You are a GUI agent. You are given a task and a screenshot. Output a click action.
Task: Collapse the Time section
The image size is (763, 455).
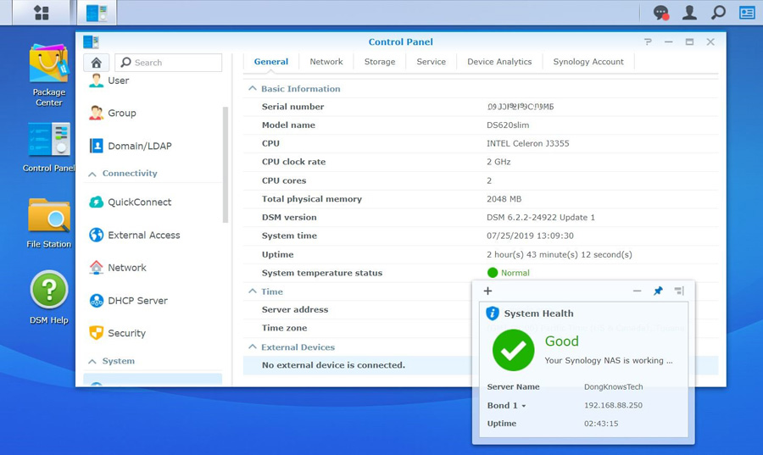(x=252, y=291)
